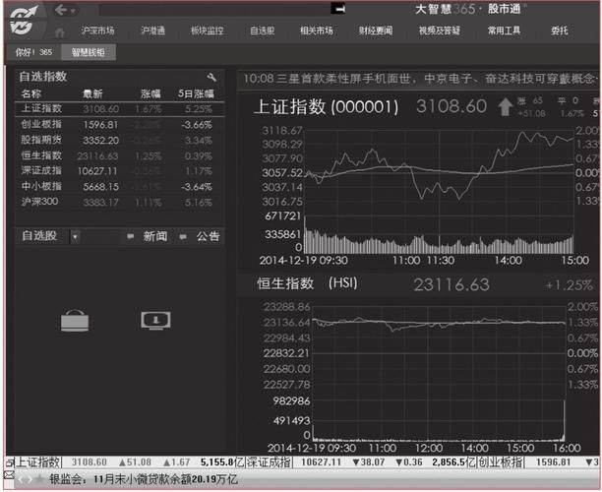Screen dimensions: 602x492
Task: Click the envelope message icon at bottom left
Action: point(9,476)
